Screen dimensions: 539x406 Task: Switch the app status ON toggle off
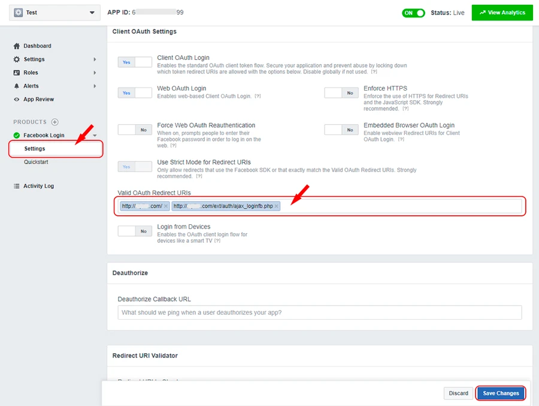point(413,13)
